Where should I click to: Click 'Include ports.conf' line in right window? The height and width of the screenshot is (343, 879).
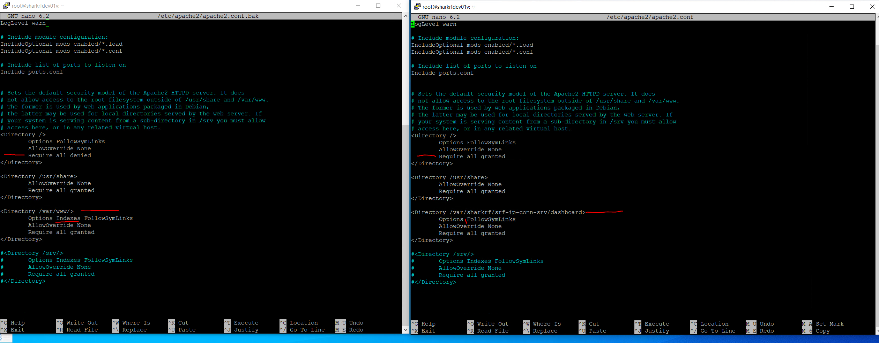coord(442,73)
